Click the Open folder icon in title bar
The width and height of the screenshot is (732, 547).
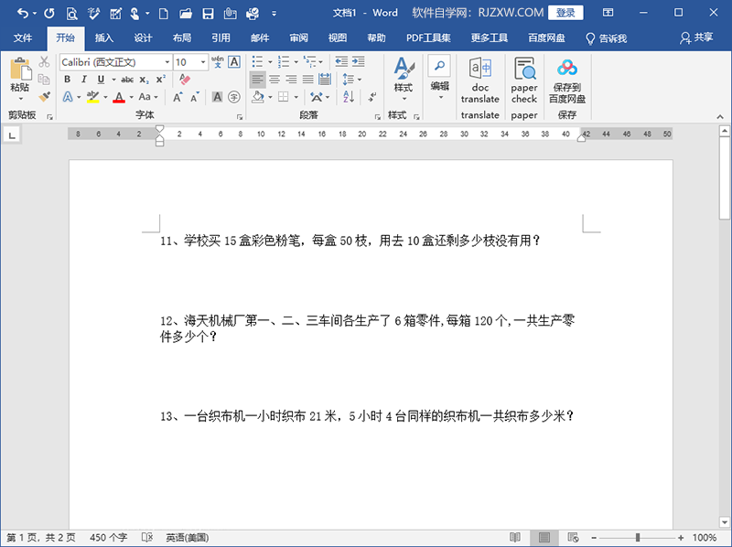point(186,14)
